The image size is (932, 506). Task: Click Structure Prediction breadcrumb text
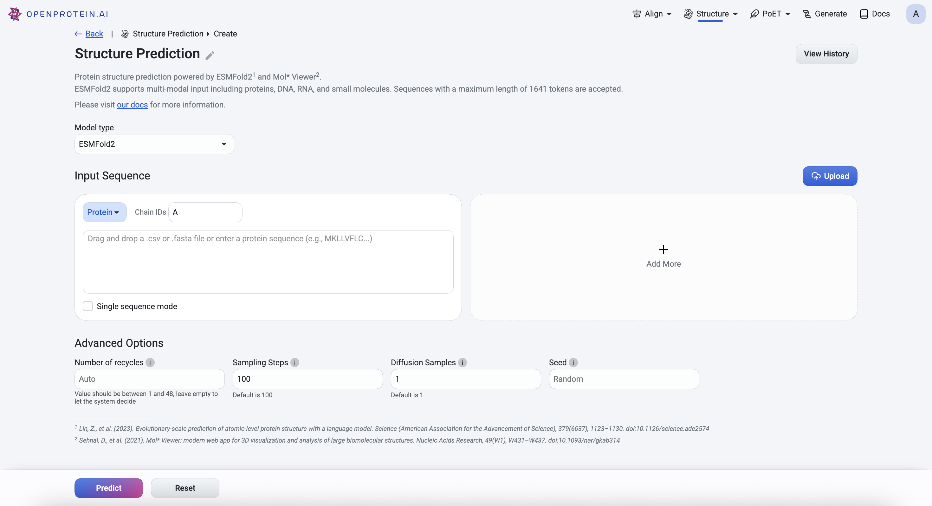pos(168,34)
